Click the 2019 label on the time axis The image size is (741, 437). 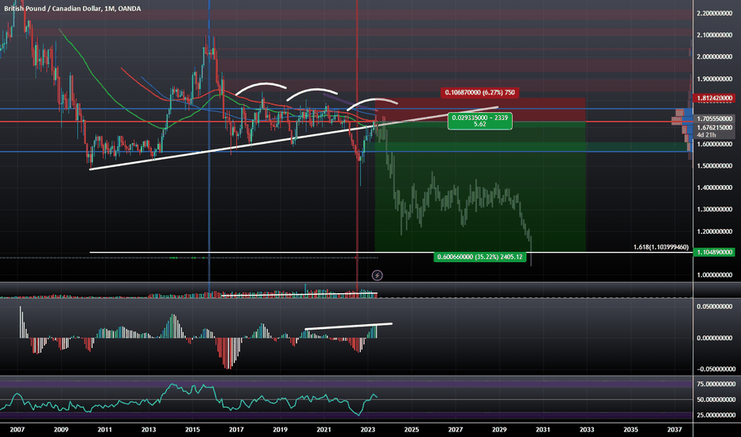coord(280,429)
